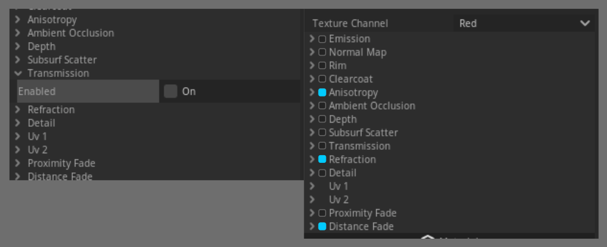
Task: Toggle the Transmission Enabled On checkbox
Action: 170,92
